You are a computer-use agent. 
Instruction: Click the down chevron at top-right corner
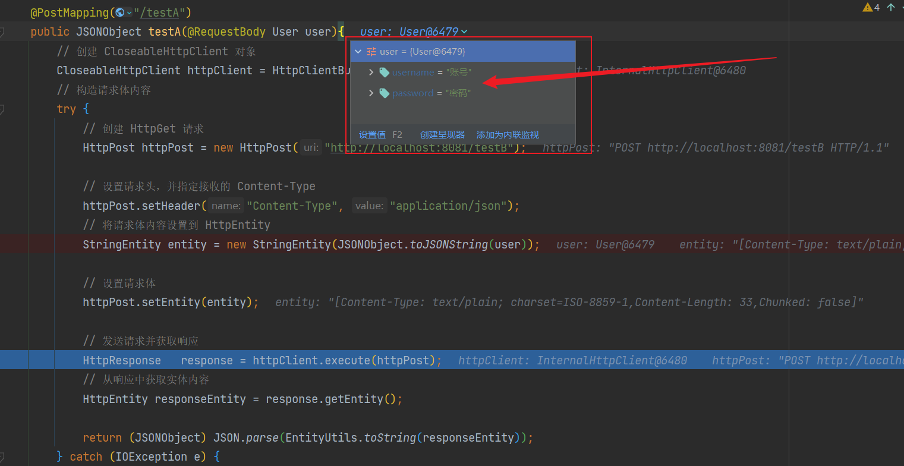point(901,6)
